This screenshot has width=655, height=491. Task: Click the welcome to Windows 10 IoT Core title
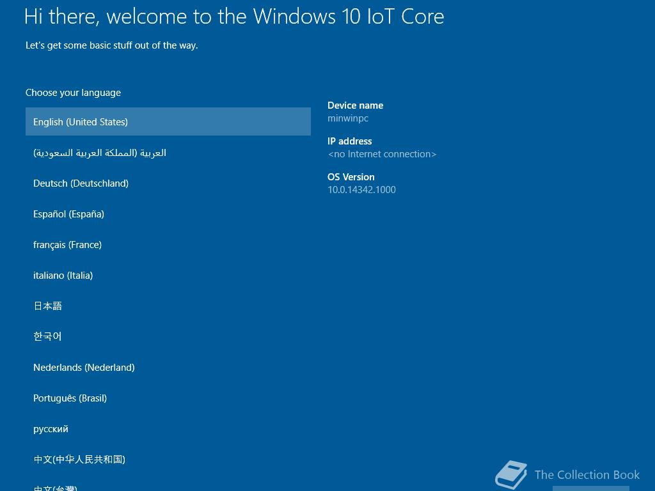click(234, 17)
